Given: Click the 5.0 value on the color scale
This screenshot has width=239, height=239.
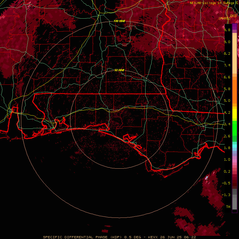Looking at the screenshot, I should pos(227,101).
